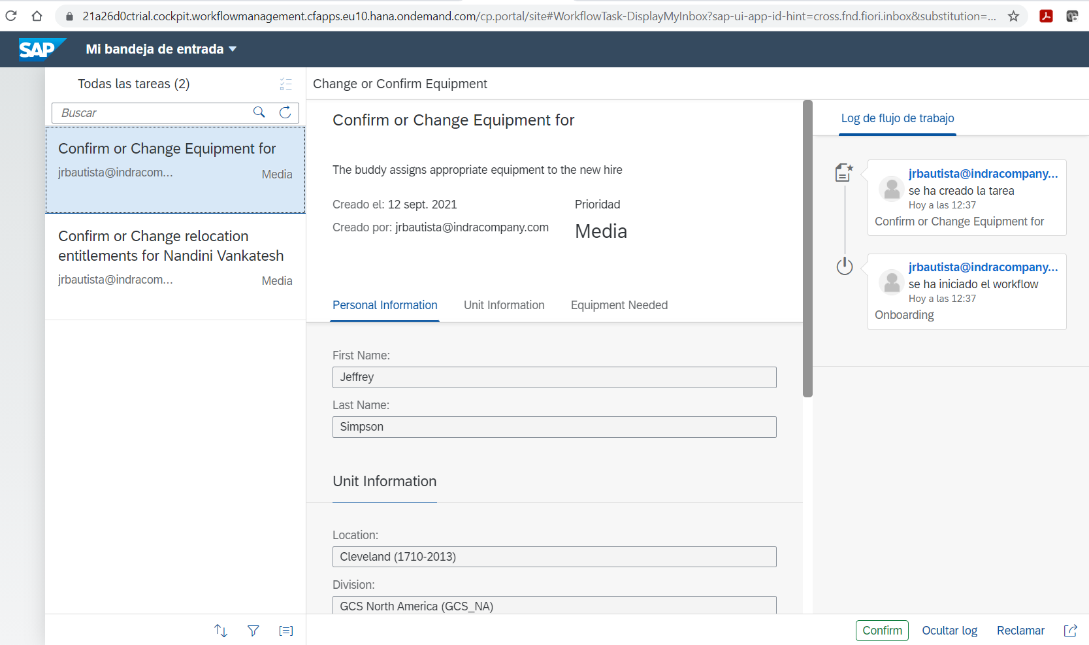Open the sort tasks icon
The width and height of the screenshot is (1089, 645).
pyautogui.click(x=221, y=631)
